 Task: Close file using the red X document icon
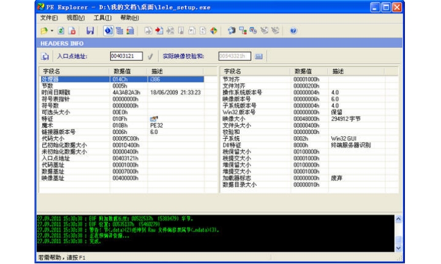click(x=72, y=31)
